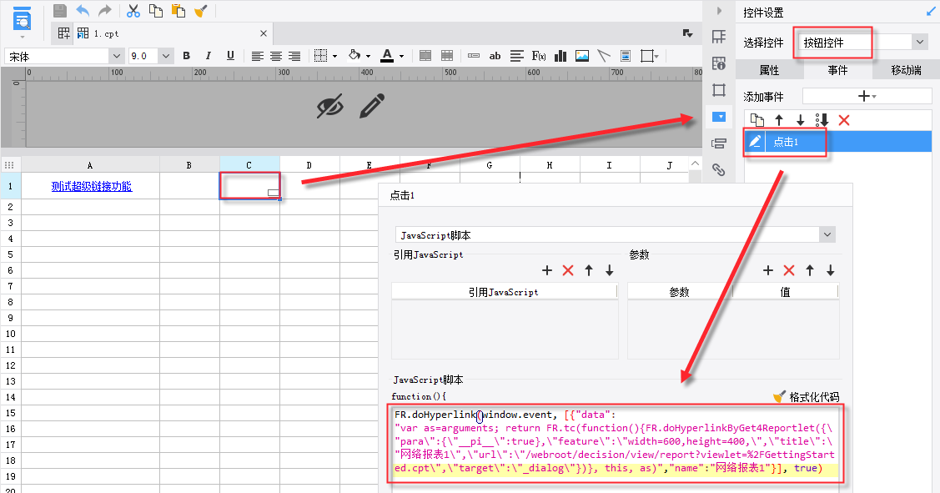The width and height of the screenshot is (940, 493).
Task: Delete the selected event with red X
Action: pyautogui.click(x=844, y=120)
